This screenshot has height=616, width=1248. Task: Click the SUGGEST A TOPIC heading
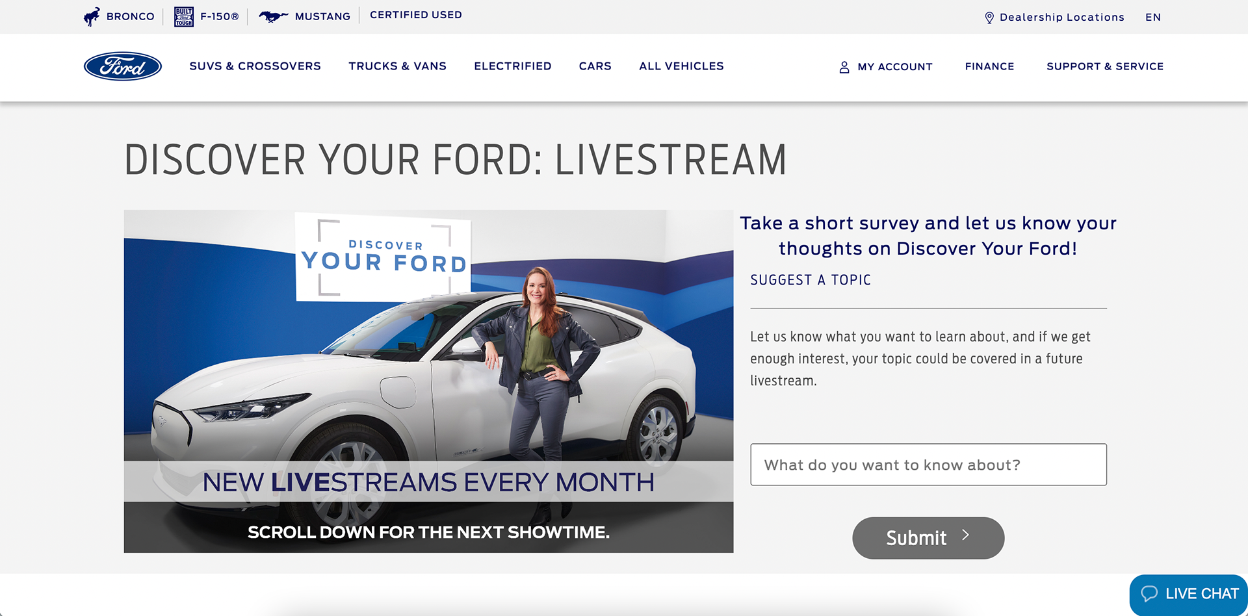click(x=811, y=280)
